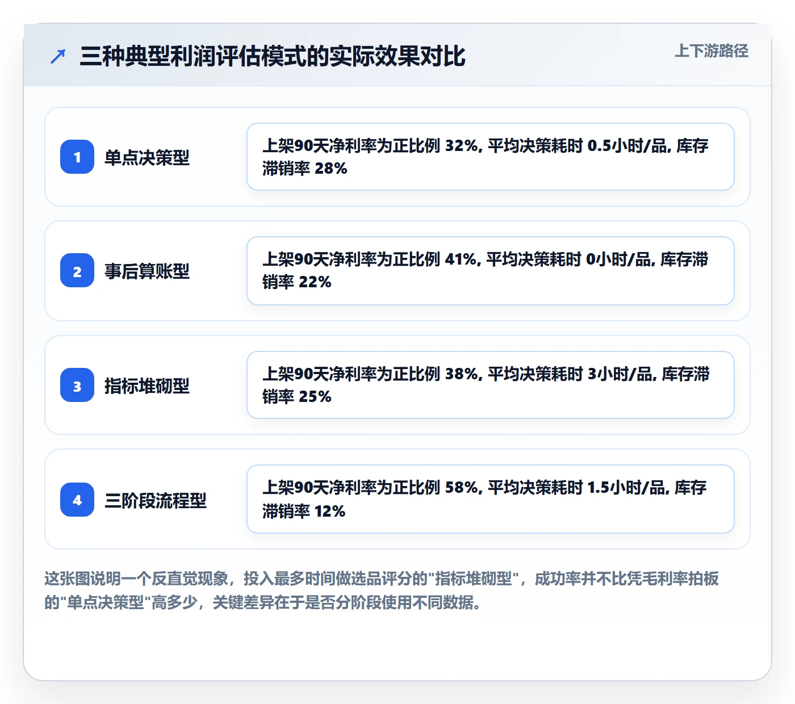This screenshot has height=704, width=795.
Task: Select the 三阶段流程型 row label
Action: [x=156, y=500]
